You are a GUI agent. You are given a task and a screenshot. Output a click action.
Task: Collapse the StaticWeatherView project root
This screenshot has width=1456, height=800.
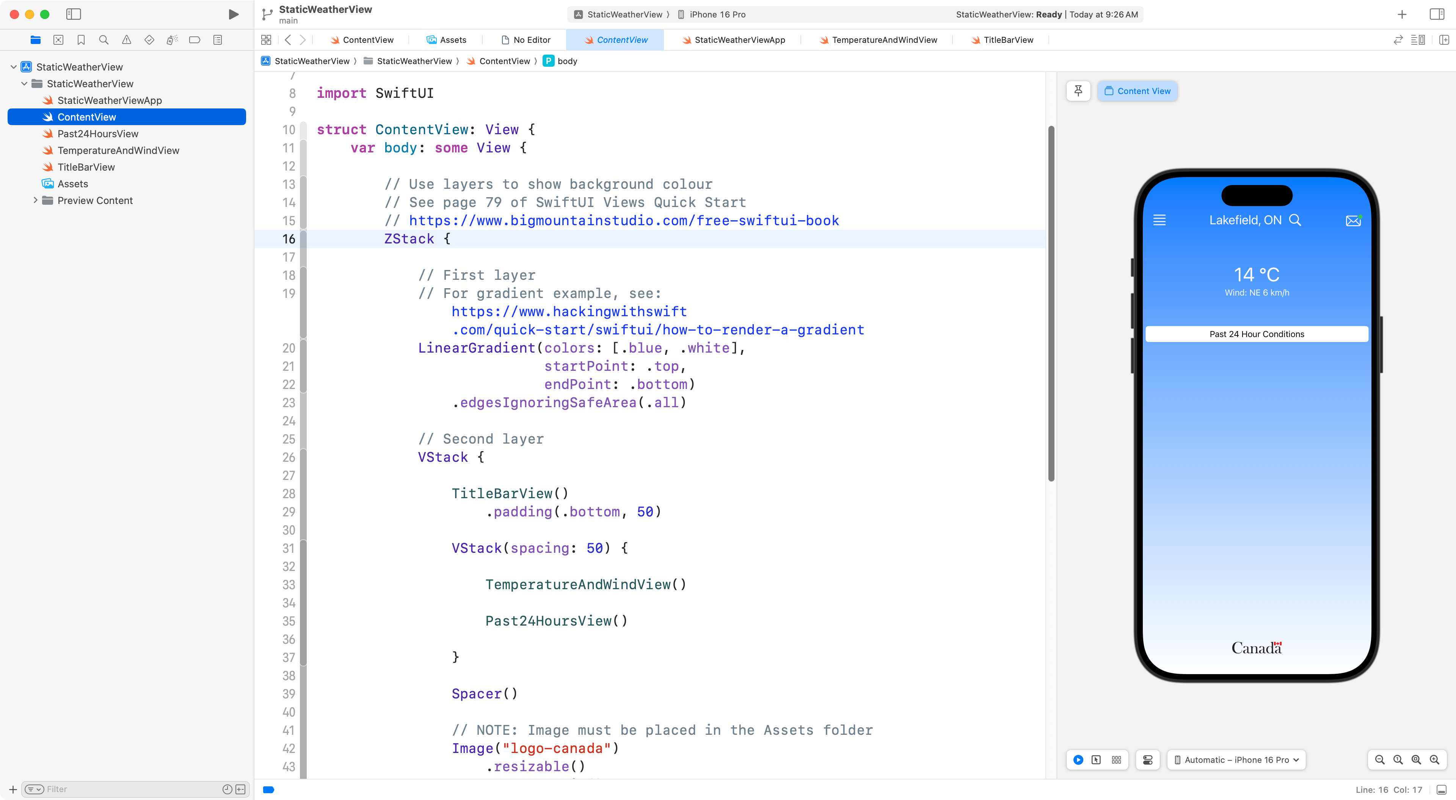(x=14, y=67)
